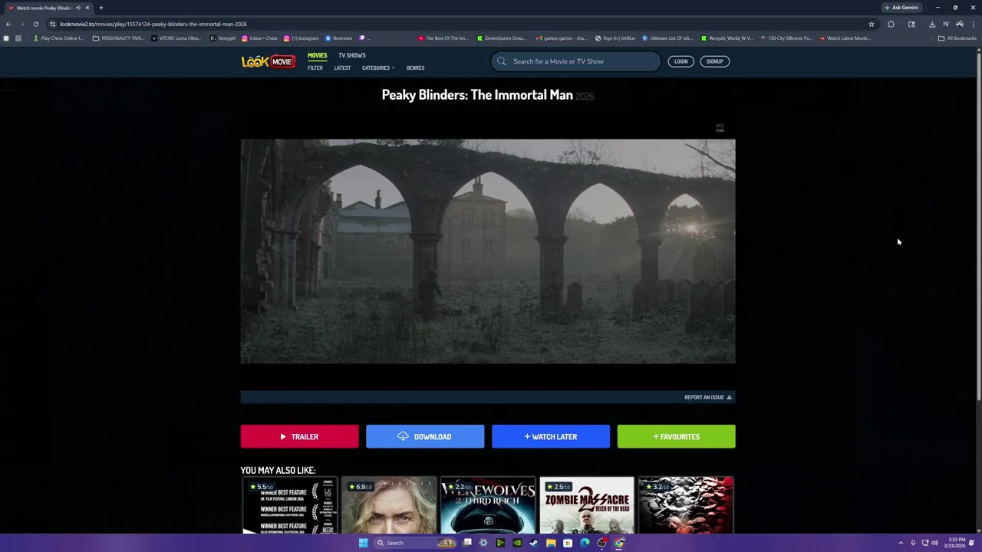Open the Windows Start menu
The height and width of the screenshot is (552, 982).
(363, 543)
